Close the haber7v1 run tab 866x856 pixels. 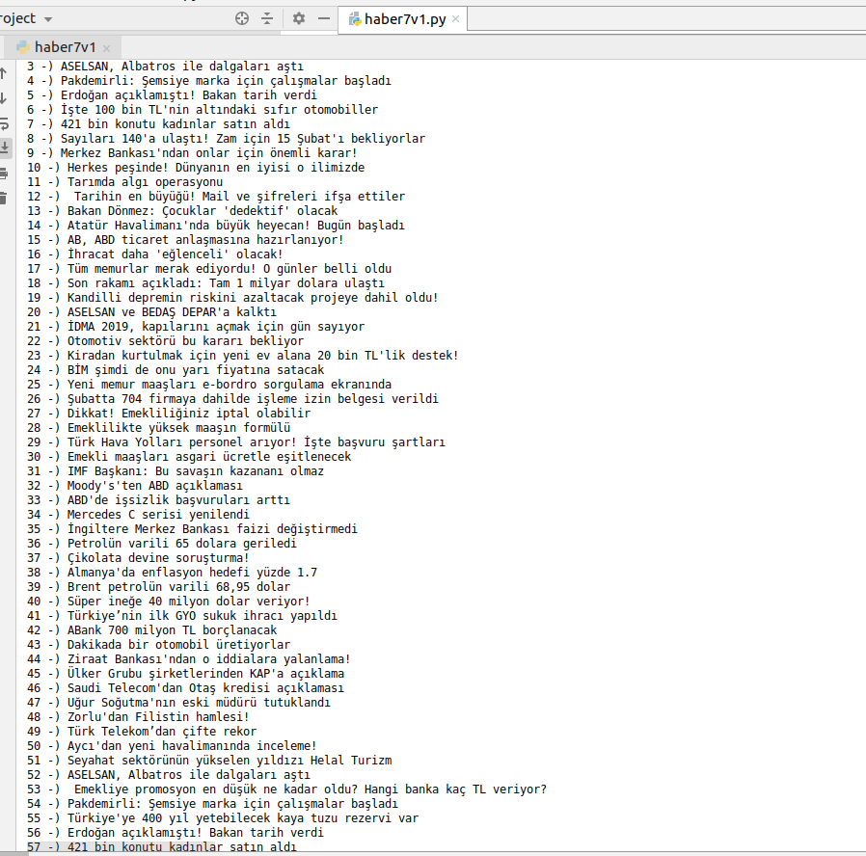point(107,48)
